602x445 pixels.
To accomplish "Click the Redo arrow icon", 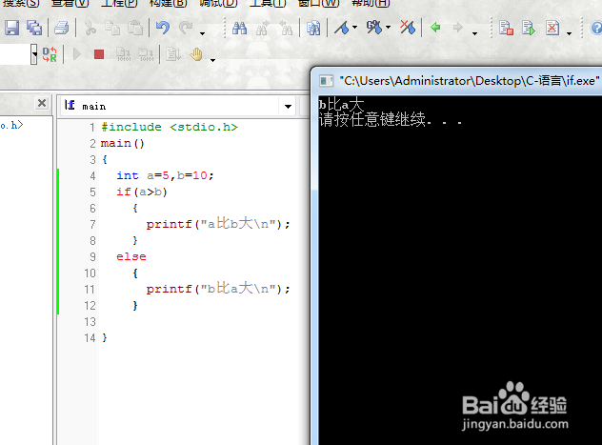I will (186, 28).
